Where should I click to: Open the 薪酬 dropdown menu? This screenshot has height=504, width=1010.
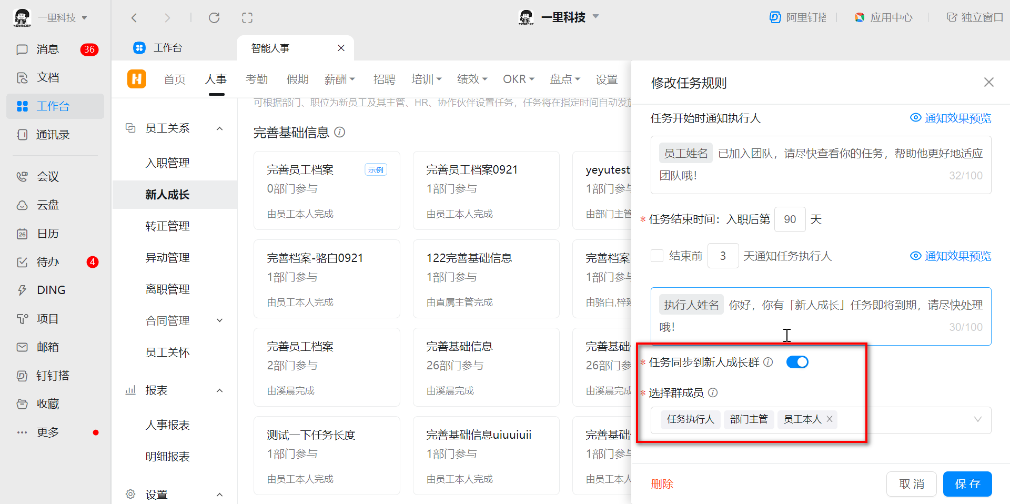click(x=340, y=79)
